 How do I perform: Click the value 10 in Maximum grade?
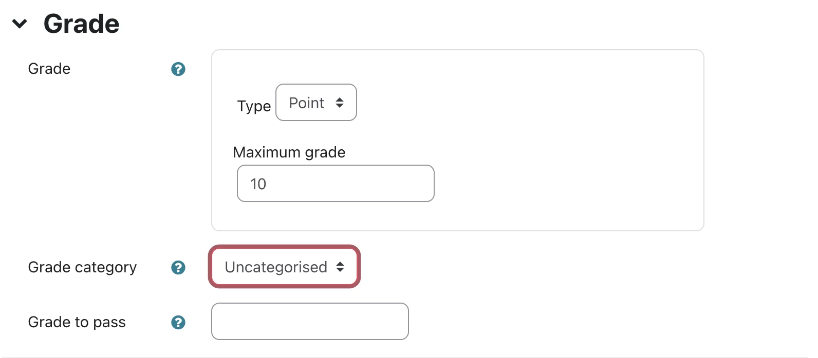coord(258,184)
